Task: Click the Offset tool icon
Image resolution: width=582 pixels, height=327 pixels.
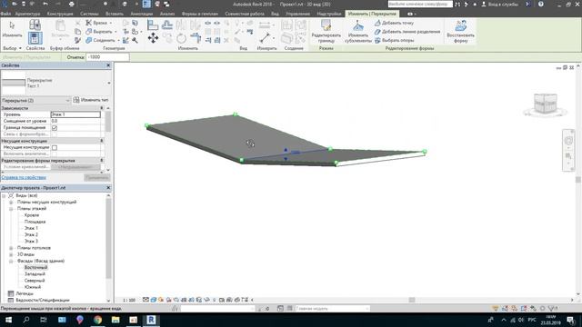Action: [167, 25]
